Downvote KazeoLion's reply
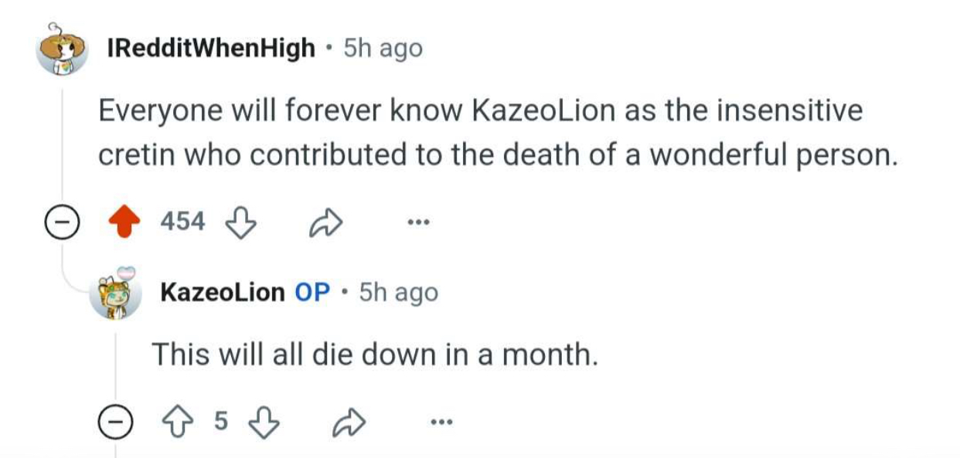Image resolution: width=960 pixels, height=458 pixels. click(264, 422)
